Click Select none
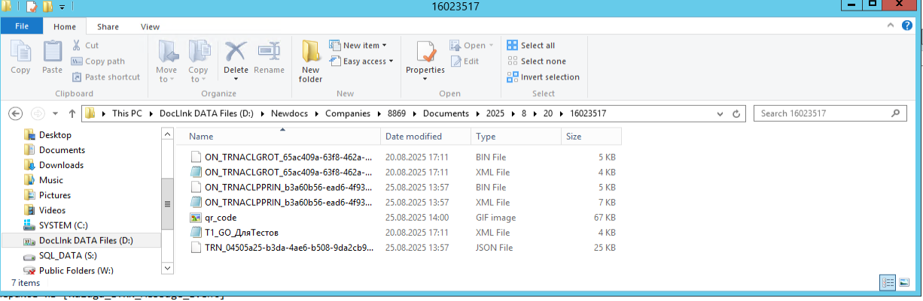This screenshot has width=923, height=301. 536,62
